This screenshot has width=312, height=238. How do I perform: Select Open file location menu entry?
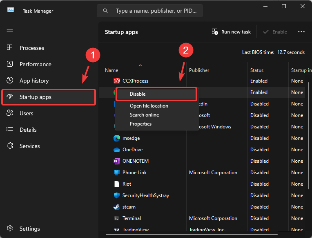point(149,106)
